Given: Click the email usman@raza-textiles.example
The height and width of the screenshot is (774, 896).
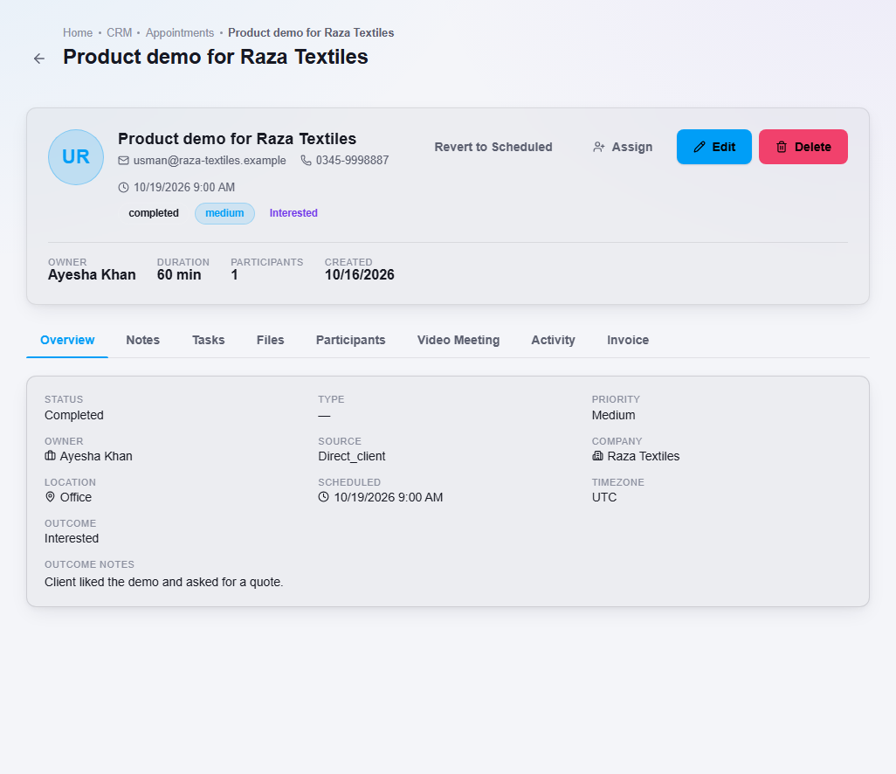Looking at the screenshot, I should click(210, 161).
